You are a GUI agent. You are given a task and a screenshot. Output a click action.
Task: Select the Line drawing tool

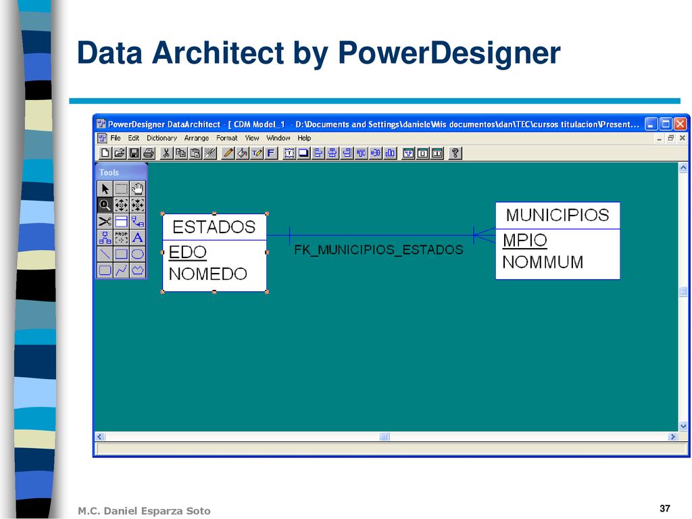coord(105,254)
